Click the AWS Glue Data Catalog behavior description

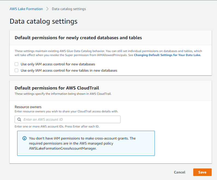click(108, 51)
